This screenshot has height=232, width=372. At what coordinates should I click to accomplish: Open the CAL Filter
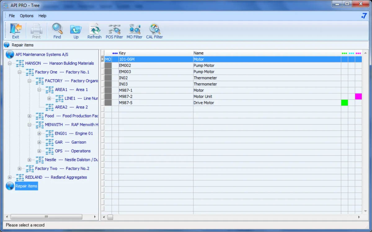coord(154,31)
